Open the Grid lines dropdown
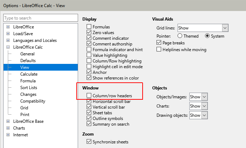Image resolution: width=246 pixels, height=148 pixels. pos(225,28)
